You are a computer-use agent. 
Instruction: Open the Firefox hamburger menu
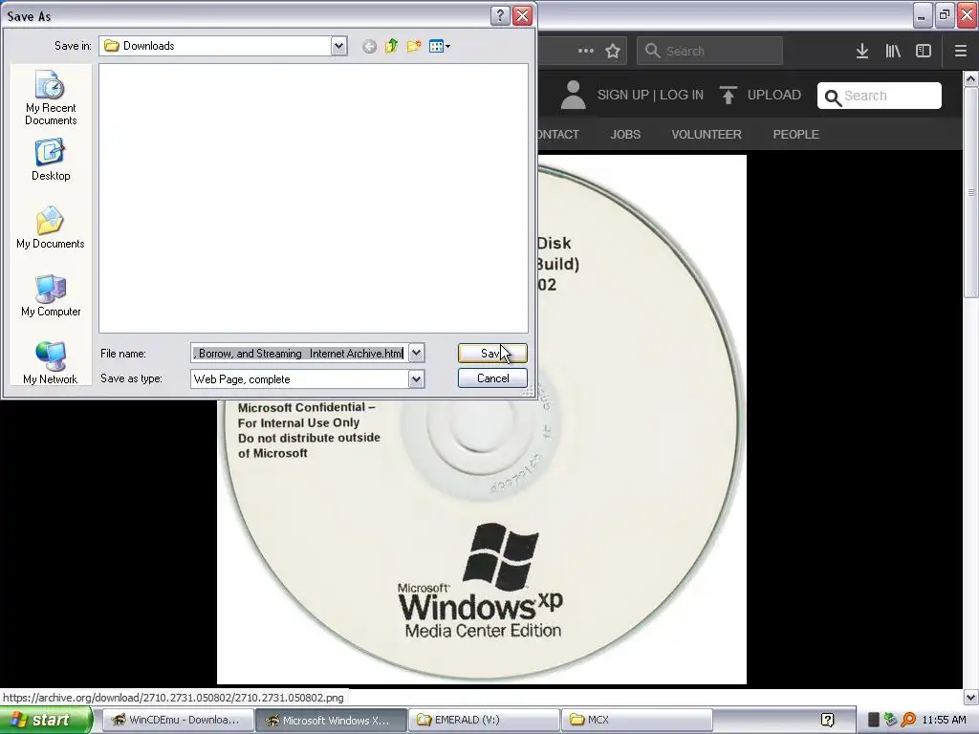960,52
